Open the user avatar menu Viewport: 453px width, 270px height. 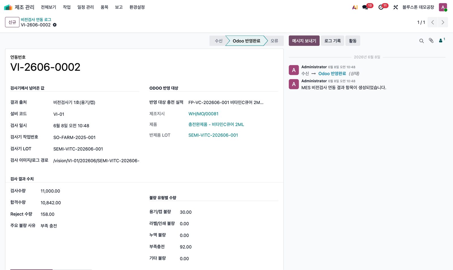pyautogui.click(x=443, y=7)
